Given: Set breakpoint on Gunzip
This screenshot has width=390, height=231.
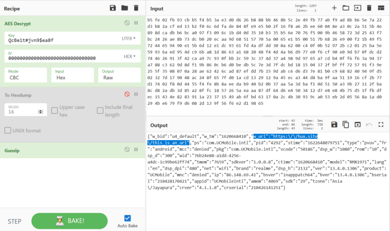Looking at the screenshot, I should [136, 150].
